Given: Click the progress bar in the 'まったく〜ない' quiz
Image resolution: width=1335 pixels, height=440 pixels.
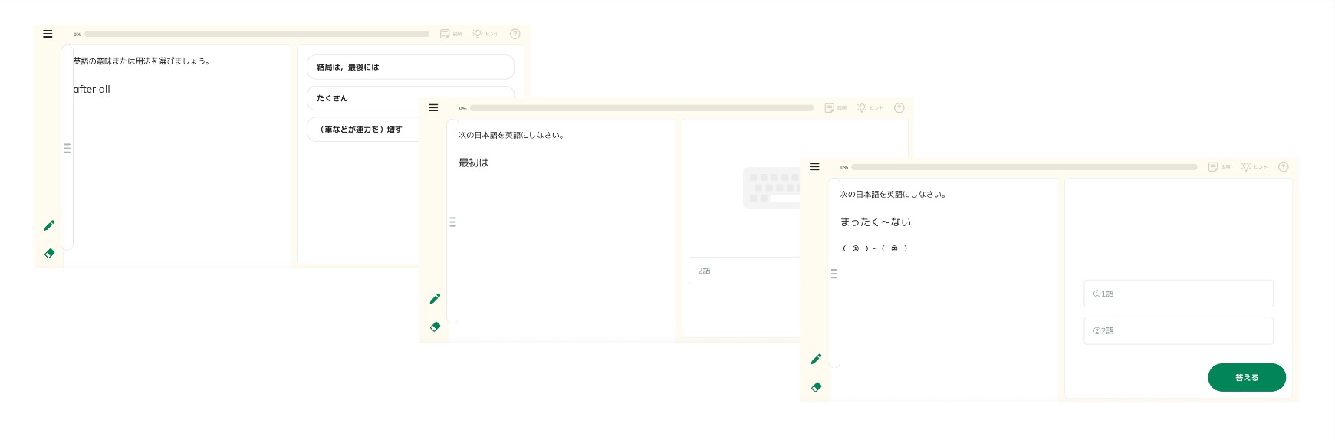Looking at the screenshot, I should point(1024,167).
